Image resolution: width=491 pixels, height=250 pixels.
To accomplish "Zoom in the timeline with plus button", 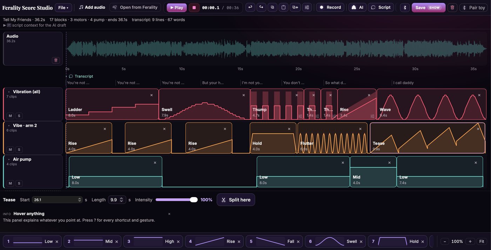I will [x=470, y=242].
